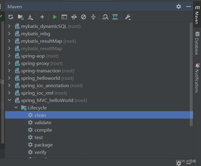Expand spring-aop project node
The image size is (201, 166).
point(9,56)
